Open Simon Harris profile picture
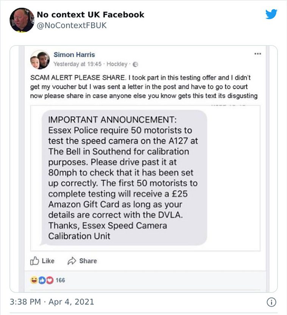The width and height of the screenshot is (287, 315). pos(40,60)
